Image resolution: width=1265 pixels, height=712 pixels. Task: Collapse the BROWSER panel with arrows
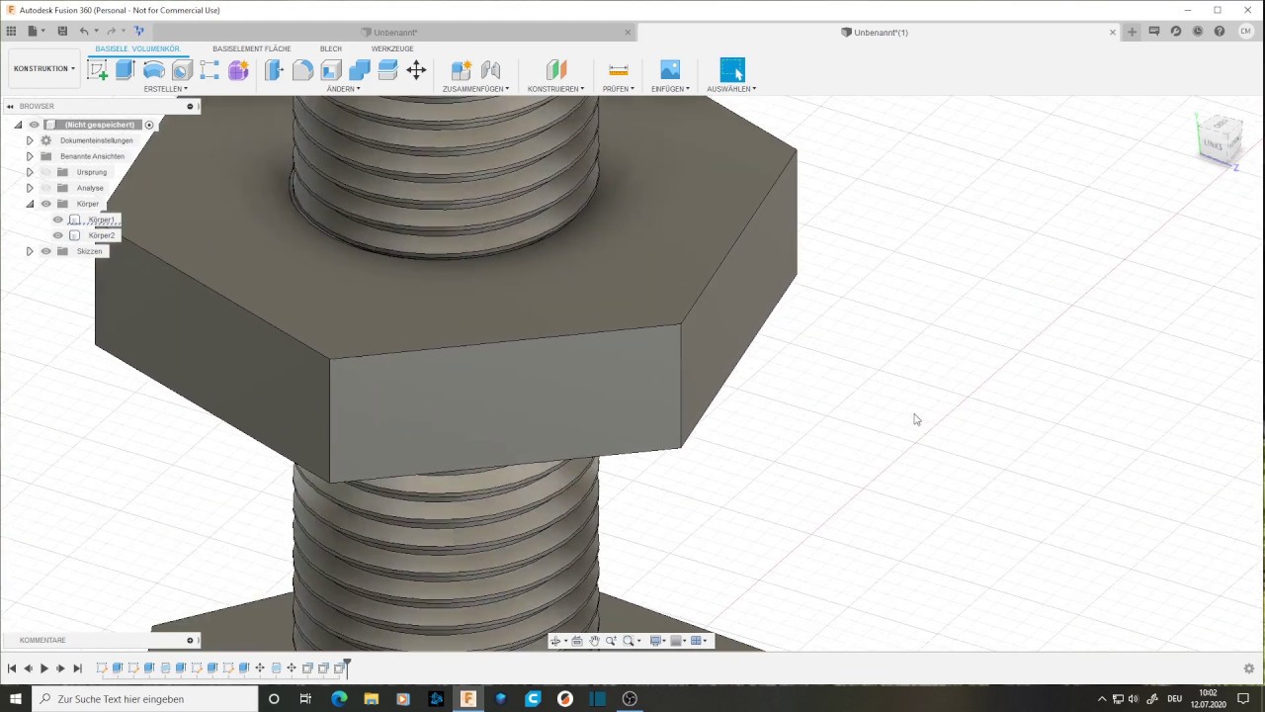10,106
